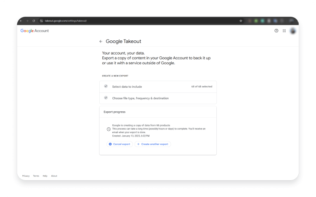Image resolution: width=316 pixels, height=197 pixels.
Task: Open the About footer link
Action: pos(54,176)
